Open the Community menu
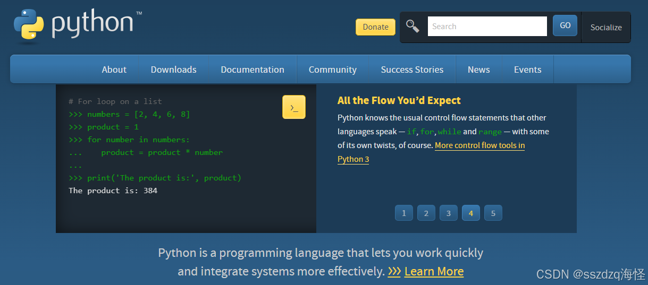Viewport: 648px width, 285px height. pos(333,70)
